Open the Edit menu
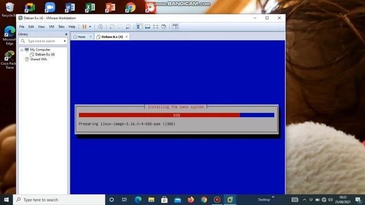 click(x=31, y=27)
